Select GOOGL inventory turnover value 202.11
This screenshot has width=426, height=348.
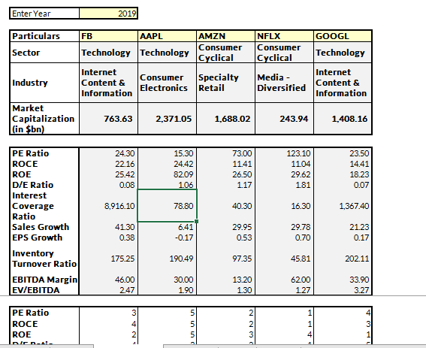click(x=343, y=259)
